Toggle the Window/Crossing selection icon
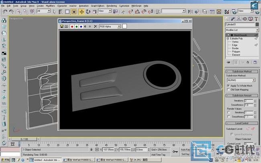The image size is (261, 163). click(74, 12)
